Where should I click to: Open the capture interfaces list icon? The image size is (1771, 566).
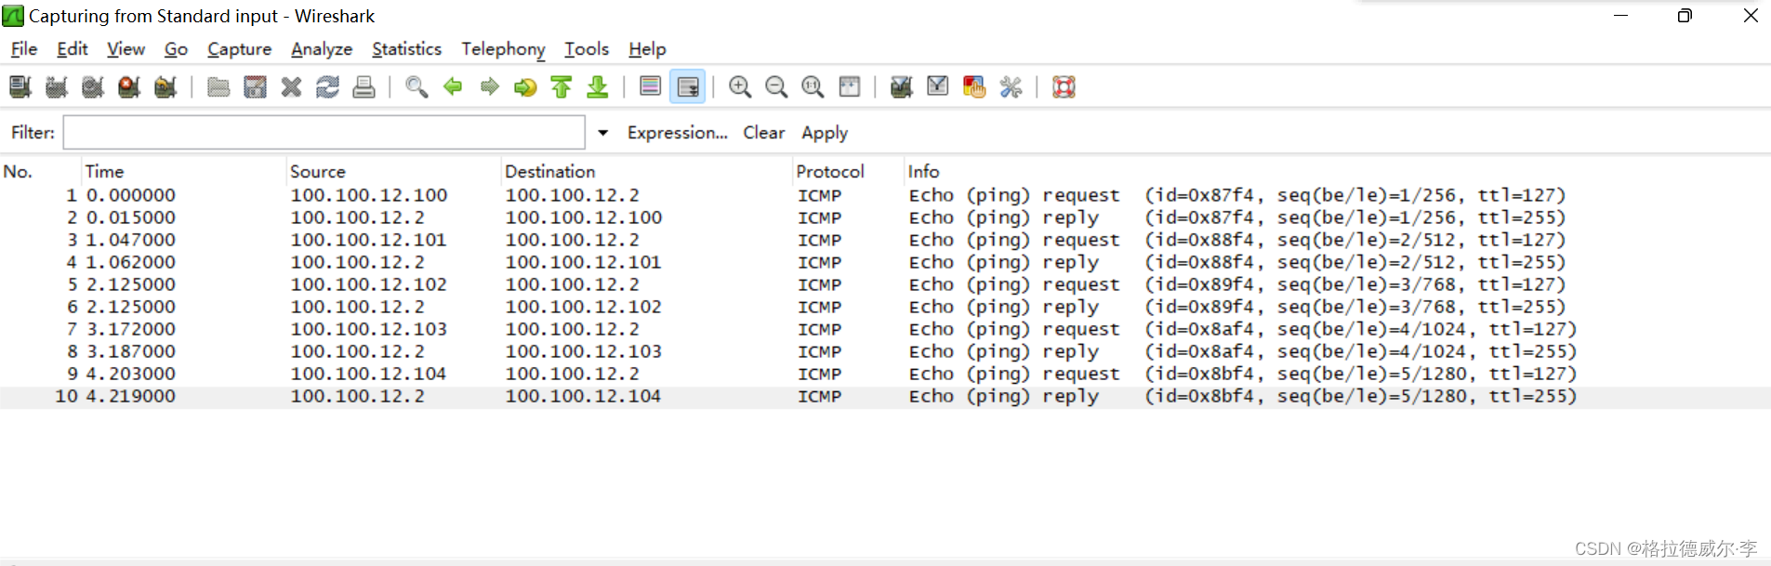click(20, 87)
